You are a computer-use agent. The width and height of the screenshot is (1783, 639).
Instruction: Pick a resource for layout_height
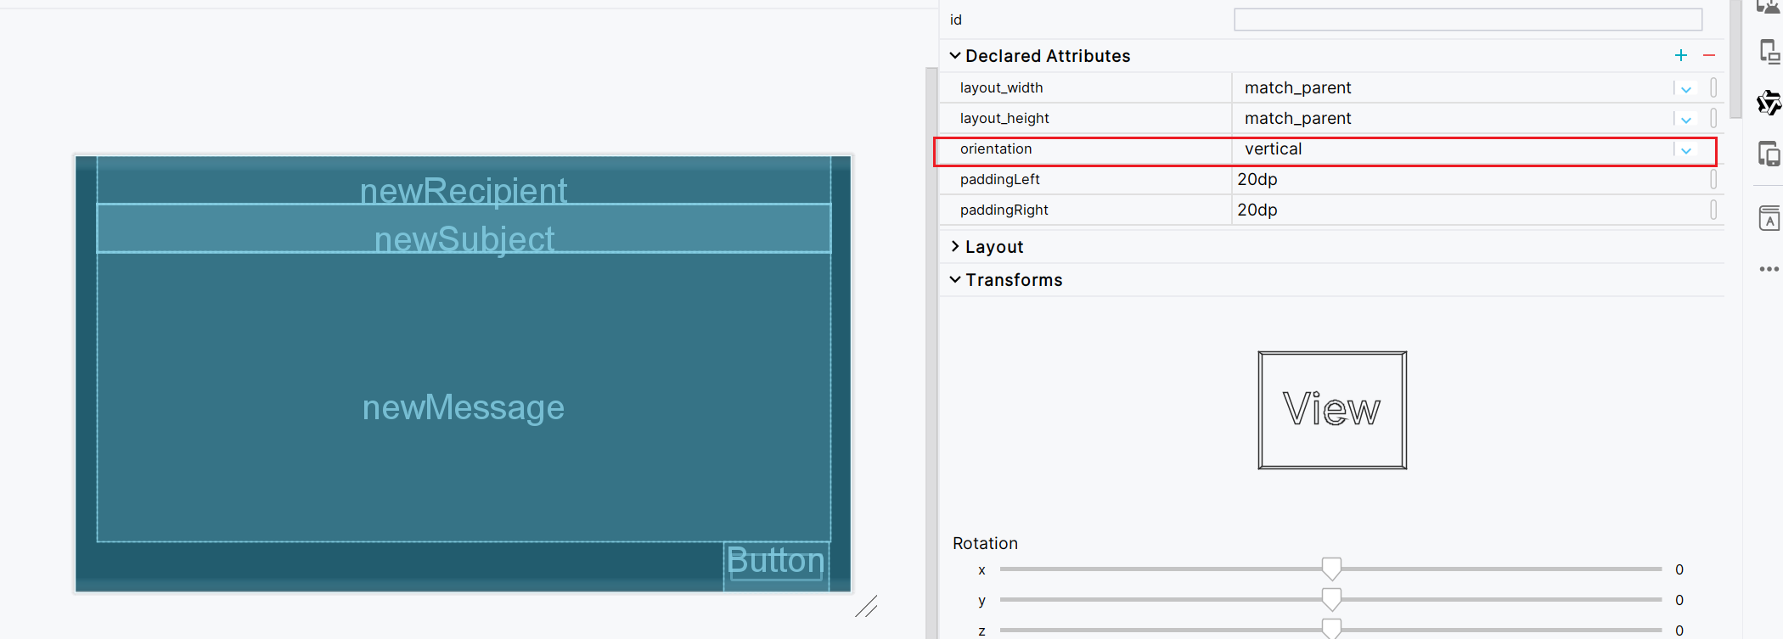pos(1713,118)
